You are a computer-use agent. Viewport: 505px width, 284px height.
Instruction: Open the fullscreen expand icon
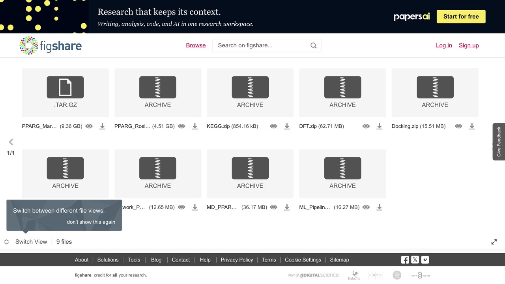494,242
